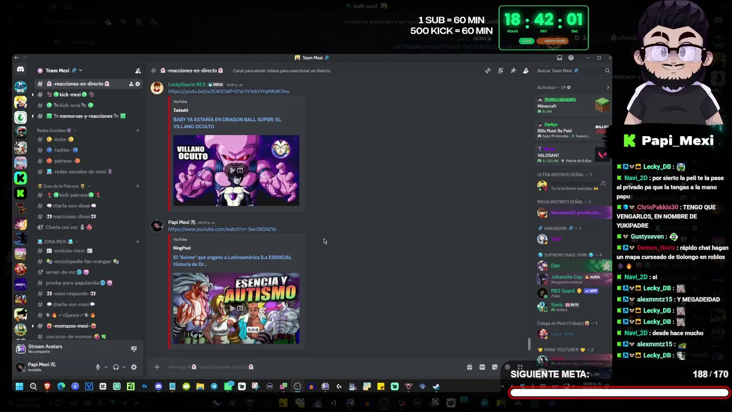Open the sticker picker in message bar
Screen dimensions: 732x412
tap(495, 367)
